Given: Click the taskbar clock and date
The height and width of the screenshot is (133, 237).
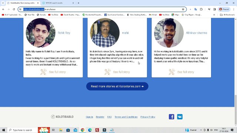Looking at the screenshot, I should point(224,130).
